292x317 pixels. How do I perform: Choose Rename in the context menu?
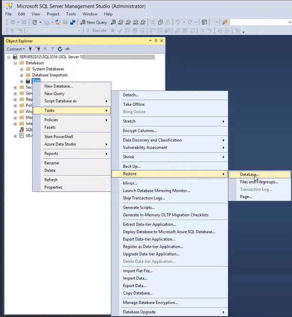click(72, 163)
